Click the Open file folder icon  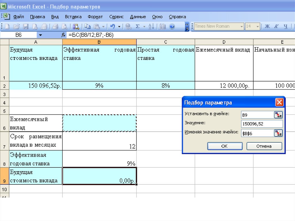(x=16, y=27)
